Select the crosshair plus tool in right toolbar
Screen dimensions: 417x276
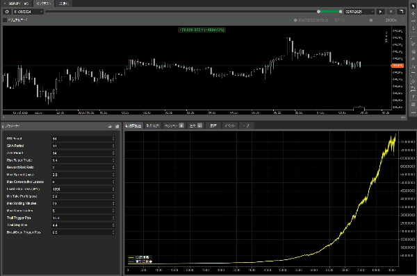point(413,13)
